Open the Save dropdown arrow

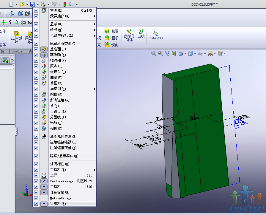[x=38, y=4]
